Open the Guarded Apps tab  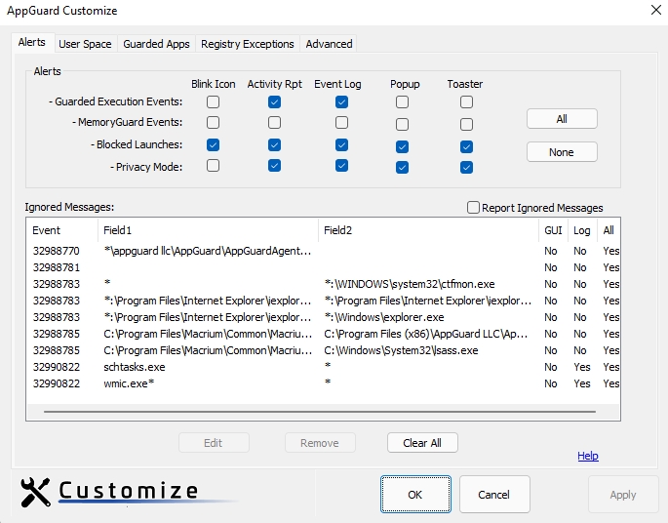click(x=156, y=44)
